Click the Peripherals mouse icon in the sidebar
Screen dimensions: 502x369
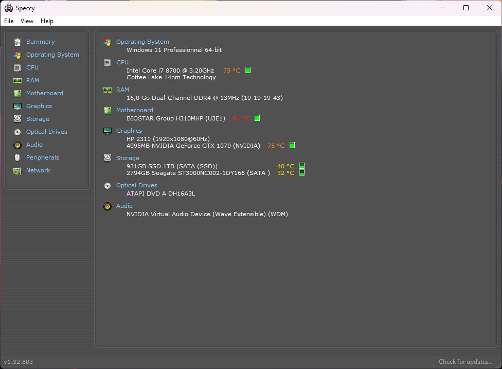17,157
